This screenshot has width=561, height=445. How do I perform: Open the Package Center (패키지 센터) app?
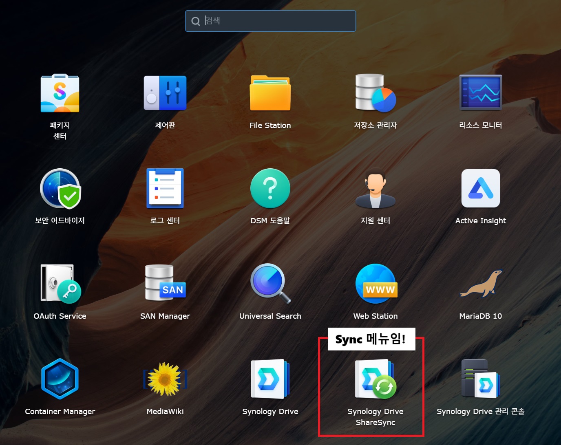click(60, 93)
